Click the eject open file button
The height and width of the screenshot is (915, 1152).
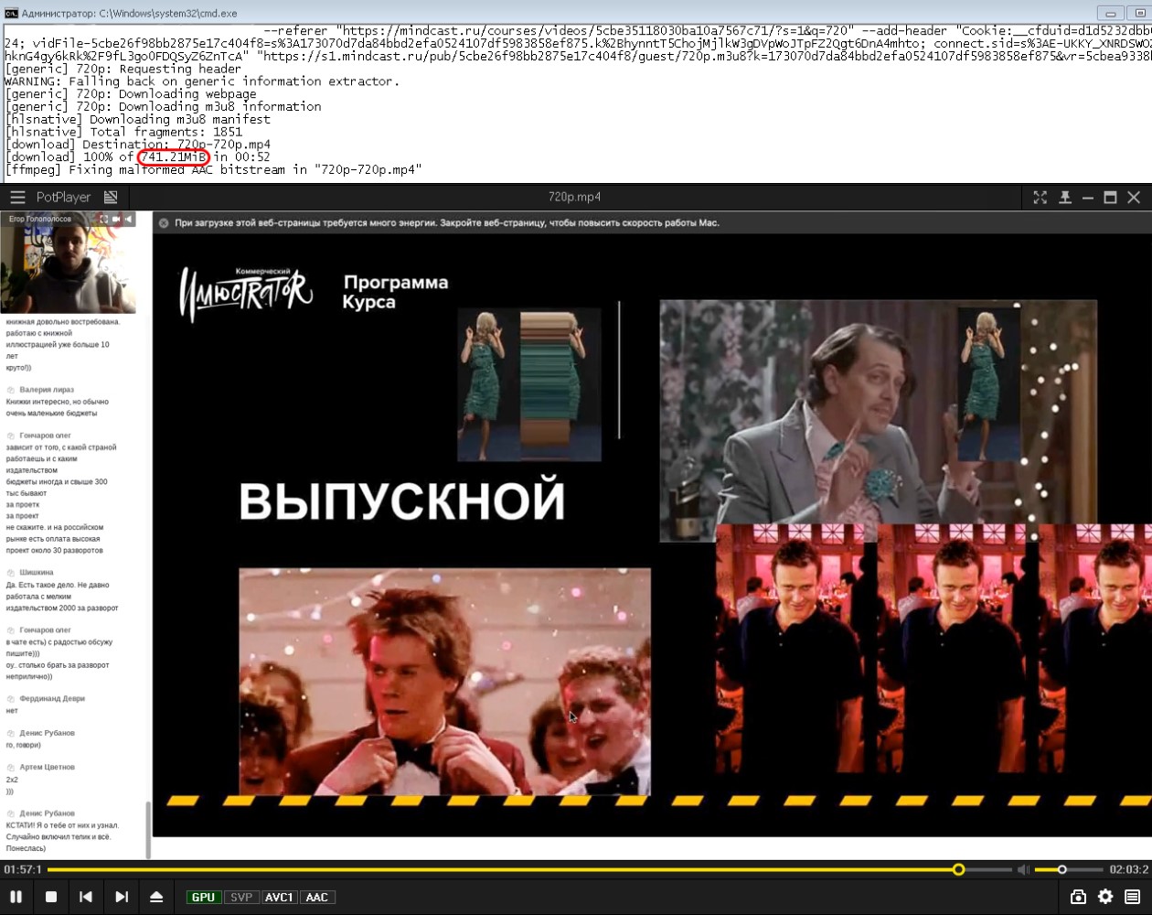click(156, 897)
